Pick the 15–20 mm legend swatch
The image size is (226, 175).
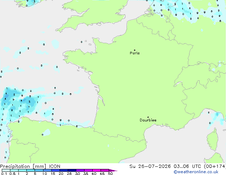tap(56, 170)
